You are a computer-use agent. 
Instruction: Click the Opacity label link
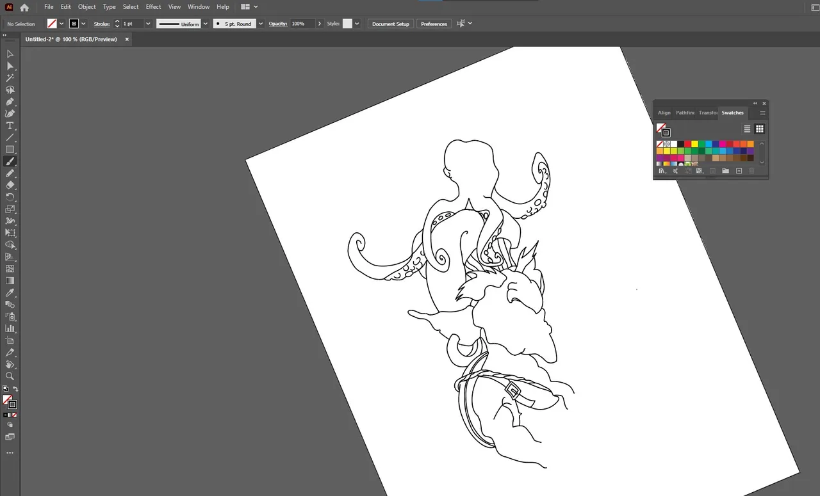click(277, 24)
